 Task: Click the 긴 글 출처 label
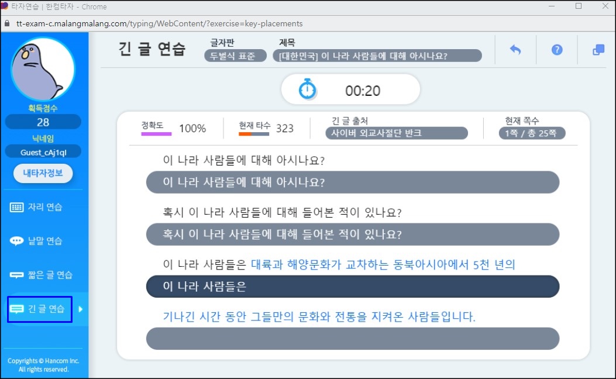[x=350, y=120]
